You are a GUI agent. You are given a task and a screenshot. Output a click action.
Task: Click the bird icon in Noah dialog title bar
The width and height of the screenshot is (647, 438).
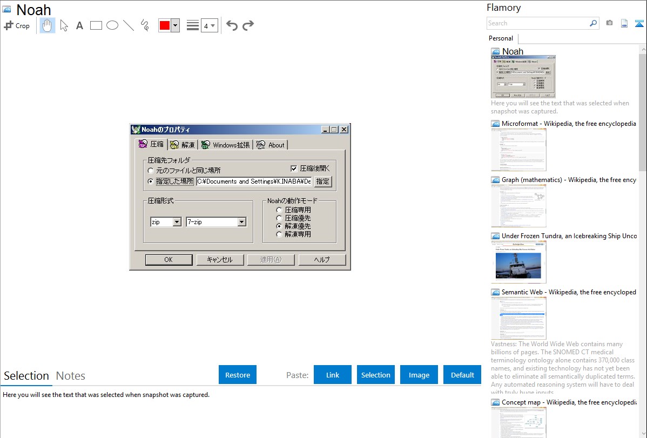point(136,130)
